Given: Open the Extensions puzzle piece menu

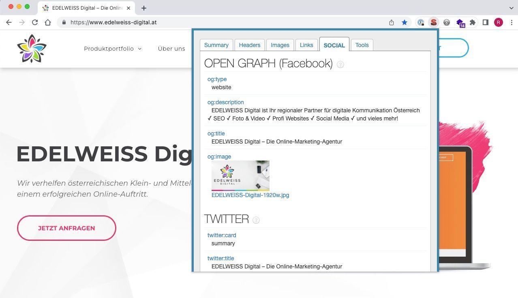Looking at the screenshot, I should pos(473,23).
